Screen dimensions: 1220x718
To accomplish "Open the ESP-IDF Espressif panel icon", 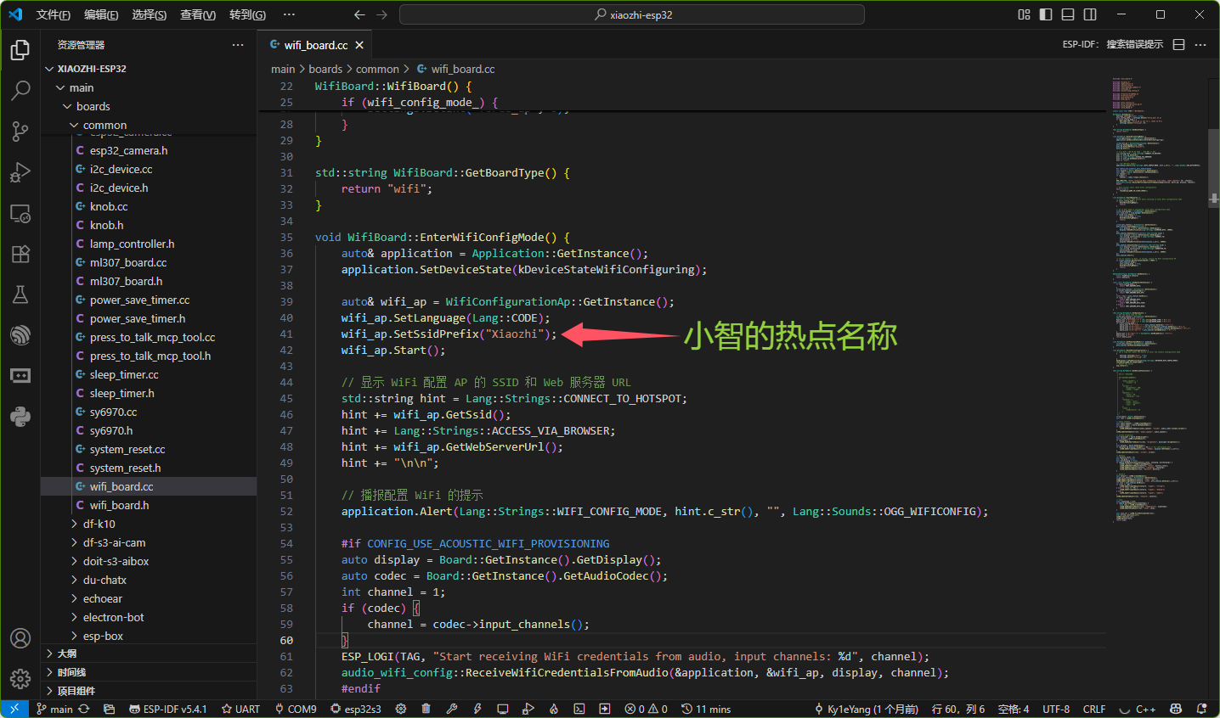I will tap(20, 335).
